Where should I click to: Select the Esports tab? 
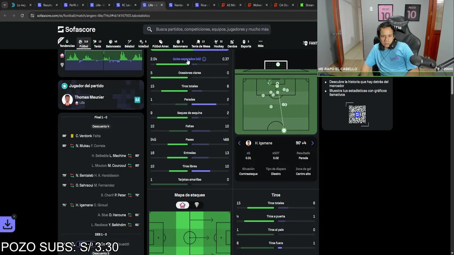point(246,44)
